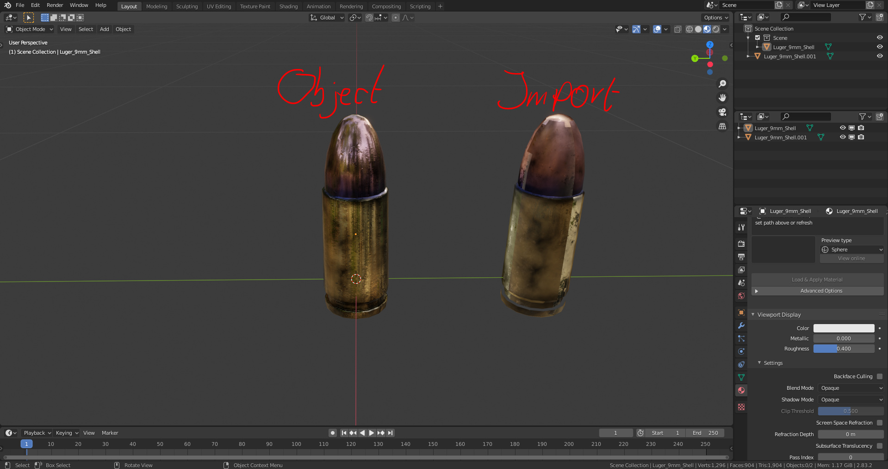888x469 pixels.
Task: Click the proportional editing icon
Action: (396, 18)
